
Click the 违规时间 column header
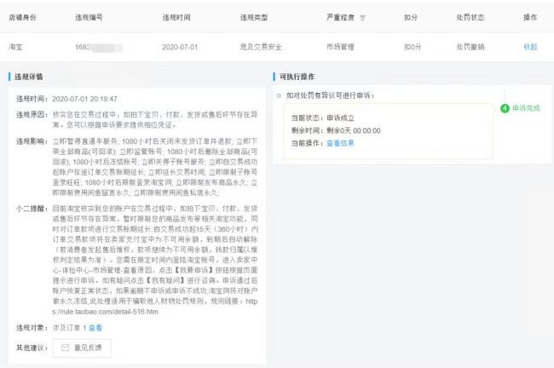pyautogui.click(x=176, y=17)
